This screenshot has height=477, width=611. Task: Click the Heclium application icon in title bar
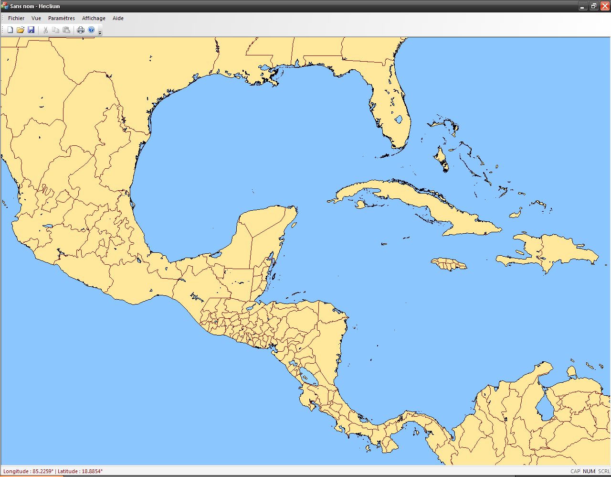click(5, 6)
